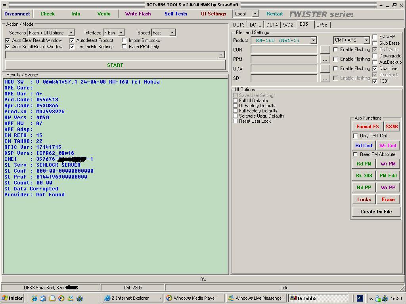Switch to the UFSx tab
406x304 pixels.
[322, 25]
